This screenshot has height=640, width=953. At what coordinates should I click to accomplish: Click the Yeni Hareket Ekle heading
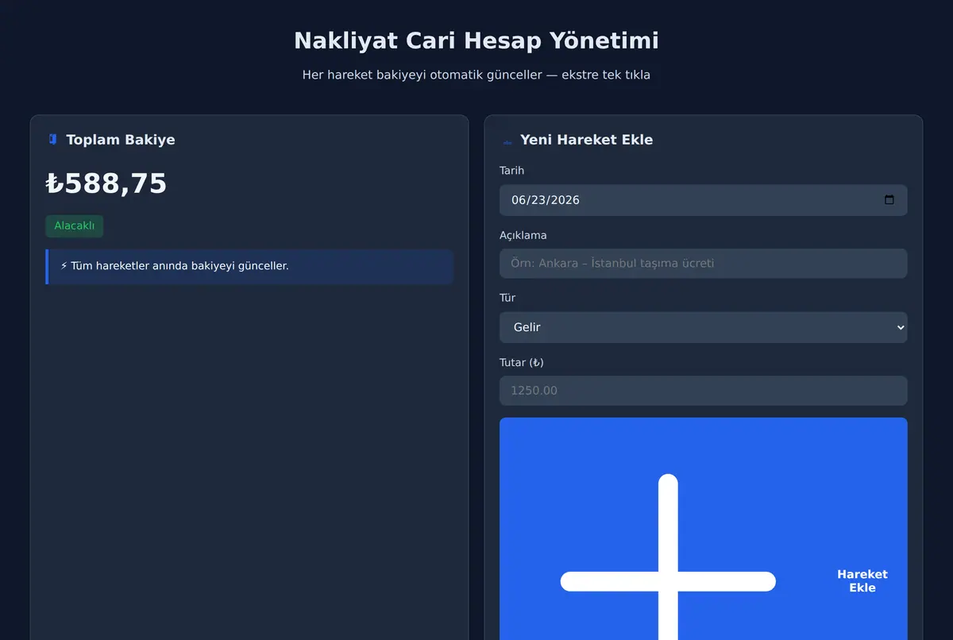click(586, 140)
